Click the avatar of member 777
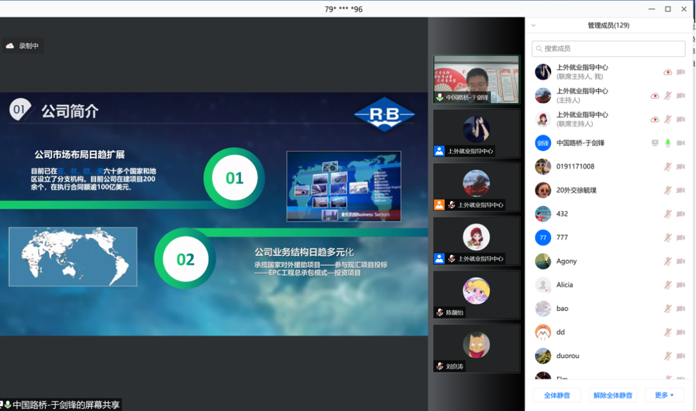 pos(543,238)
